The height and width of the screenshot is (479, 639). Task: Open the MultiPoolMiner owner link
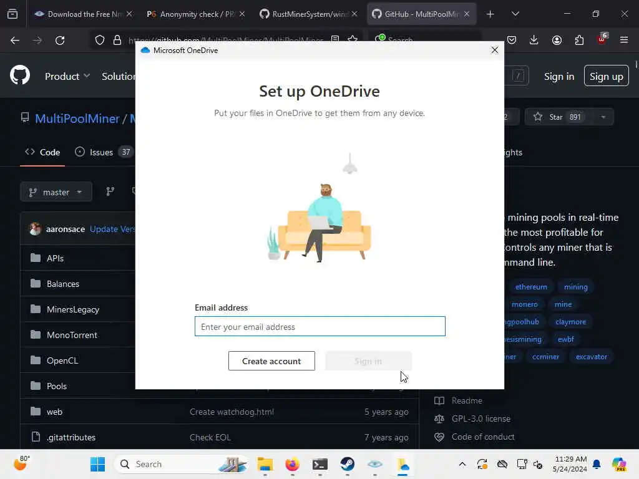pos(77,119)
